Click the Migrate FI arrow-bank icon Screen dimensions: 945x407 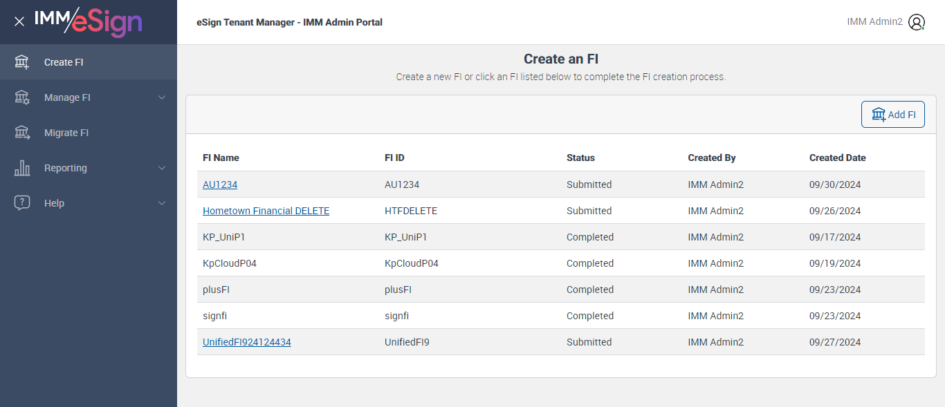coord(22,133)
